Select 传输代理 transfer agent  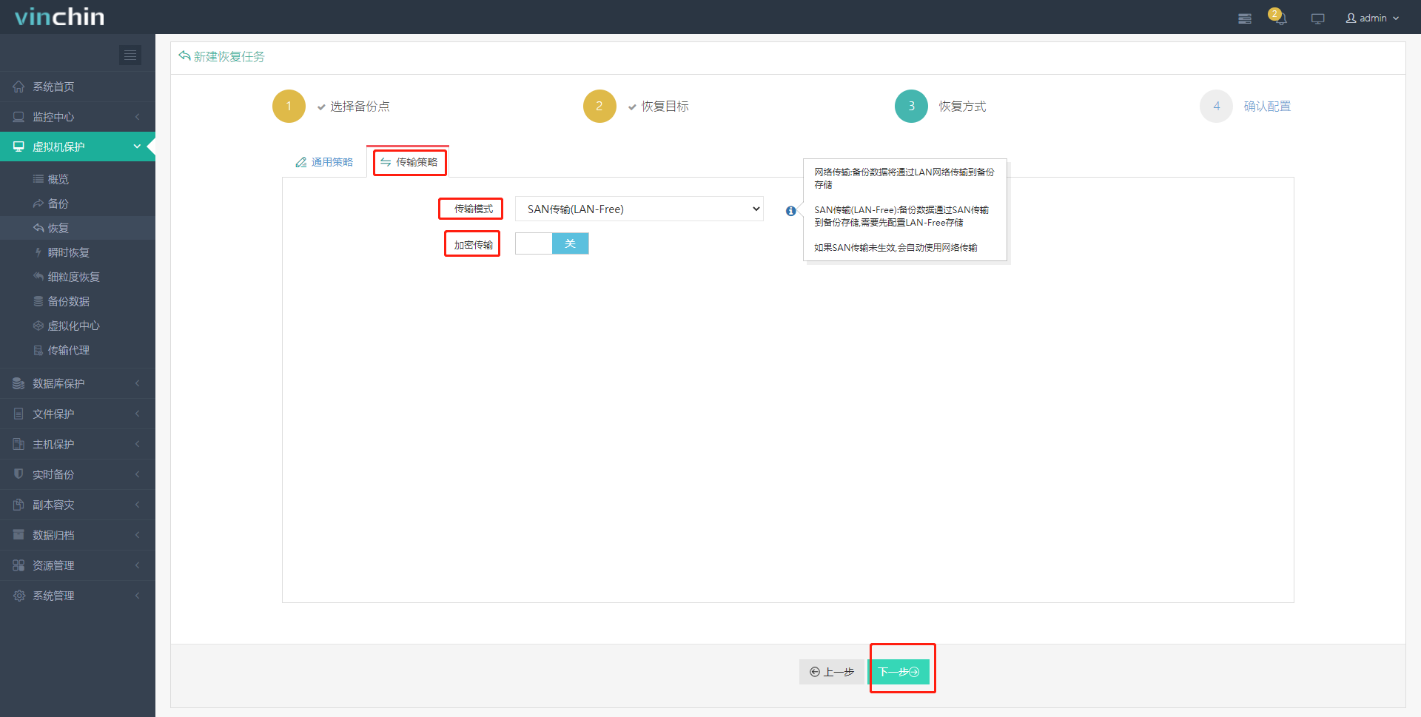point(68,349)
